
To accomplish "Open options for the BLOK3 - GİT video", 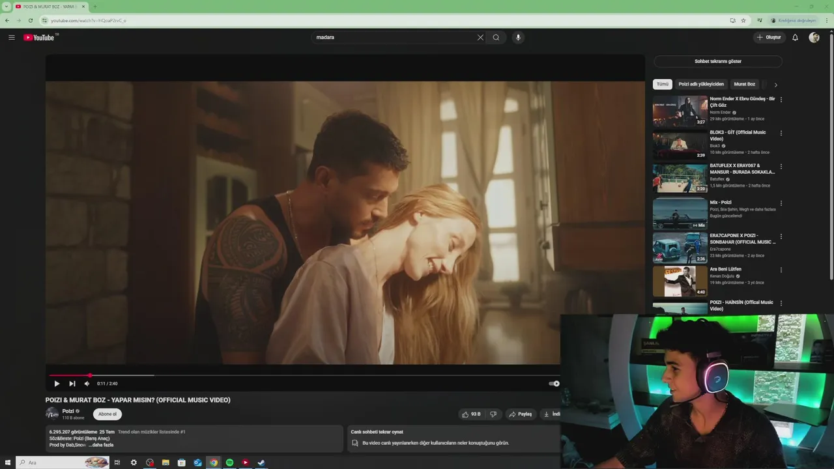I will click(781, 133).
